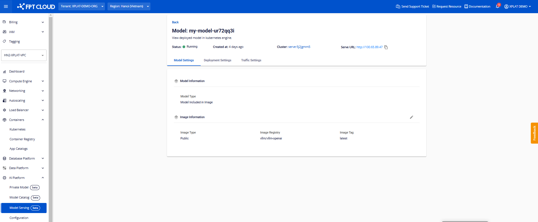
Task: Expand the Autoscaling chevron
Action: pos(43,100)
